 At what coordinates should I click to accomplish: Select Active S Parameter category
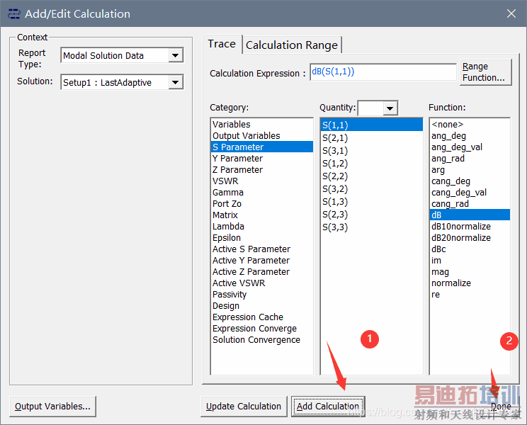coord(262,249)
